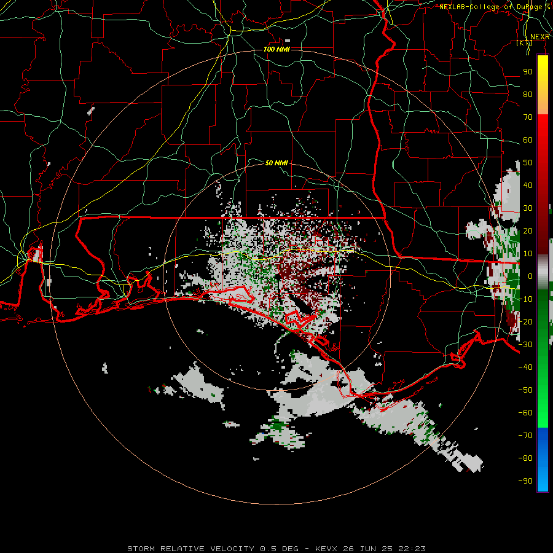This screenshot has height=553, width=553.
Task: Click the bright red segment of color bar
Action: click(543, 130)
